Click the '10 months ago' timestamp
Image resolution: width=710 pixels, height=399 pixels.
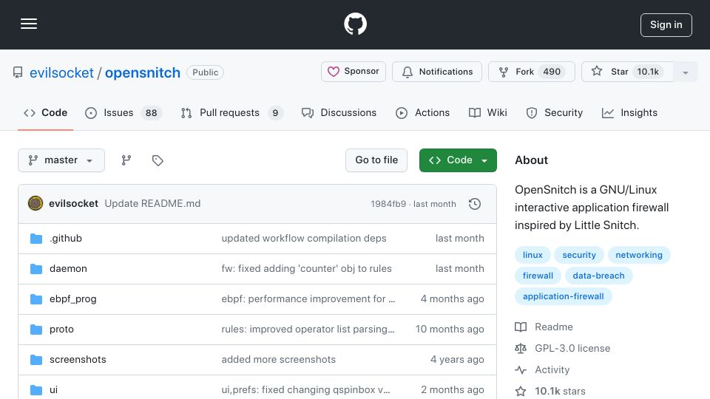(x=450, y=330)
